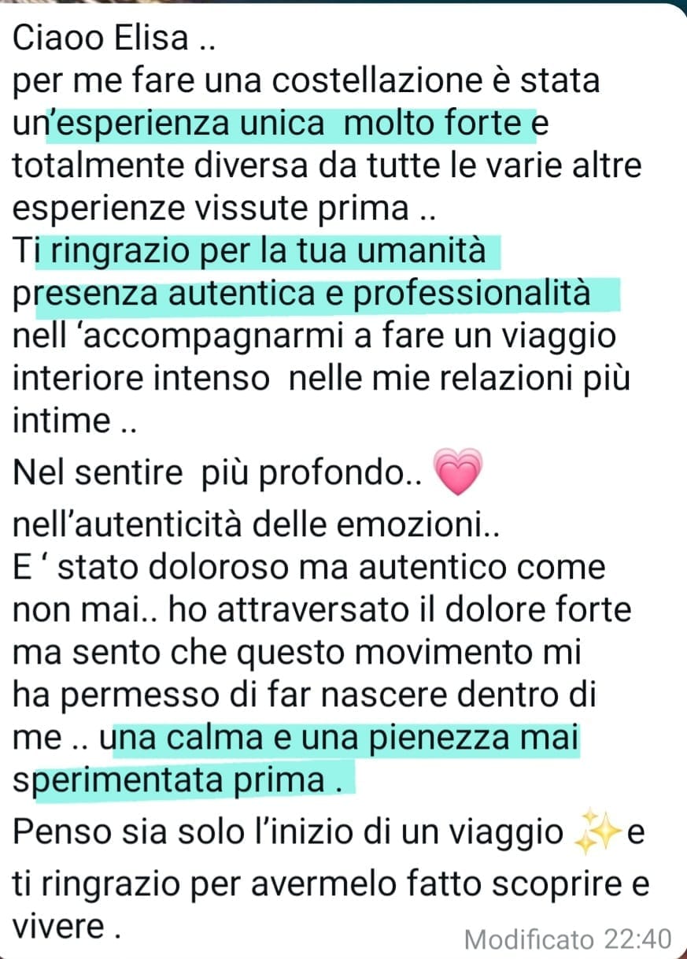Click 'ti ringrazio per avermelo fatto scoprire e'
687x959 pixels.
point(331,887)
